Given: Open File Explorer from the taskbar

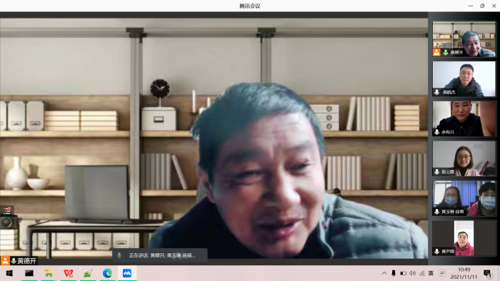Looking at the screenshot, I should pos(49,273).
